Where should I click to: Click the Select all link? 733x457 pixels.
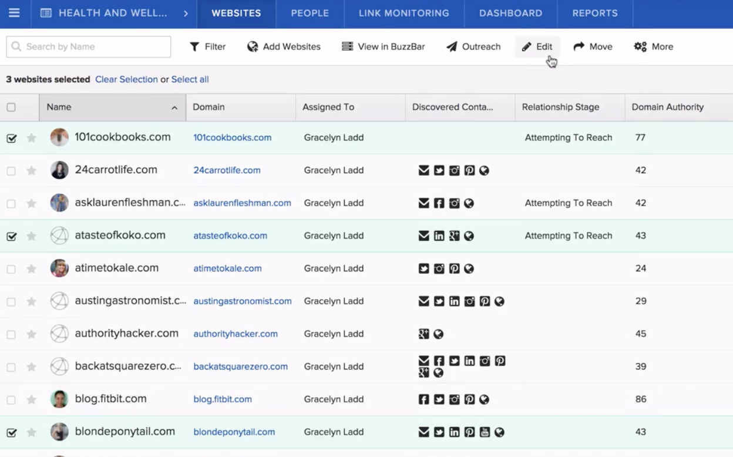[190, 79]
